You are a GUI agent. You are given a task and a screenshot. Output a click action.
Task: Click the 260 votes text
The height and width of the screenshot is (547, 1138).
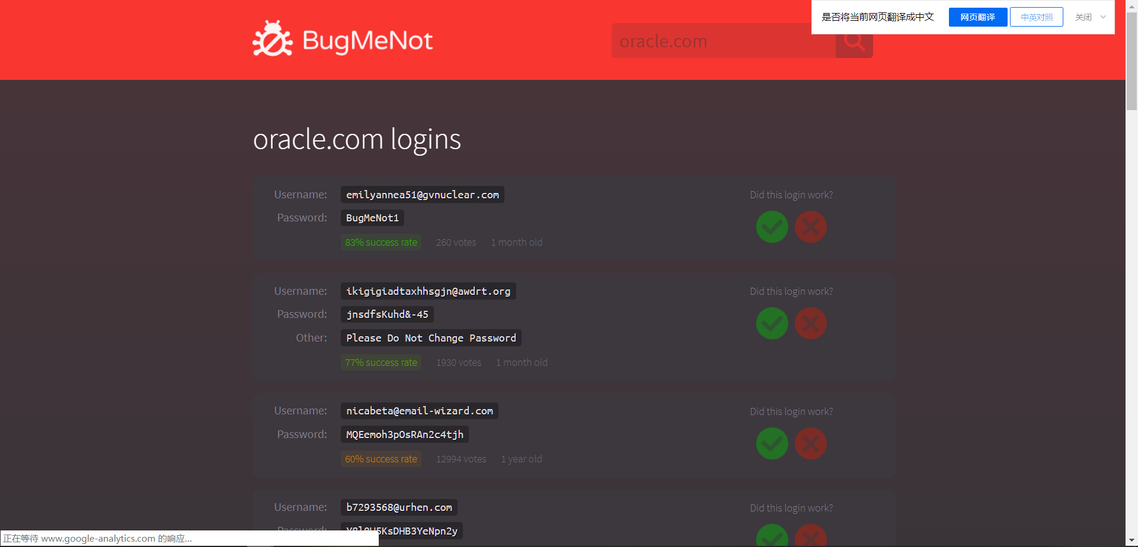(x=456, y=242)
